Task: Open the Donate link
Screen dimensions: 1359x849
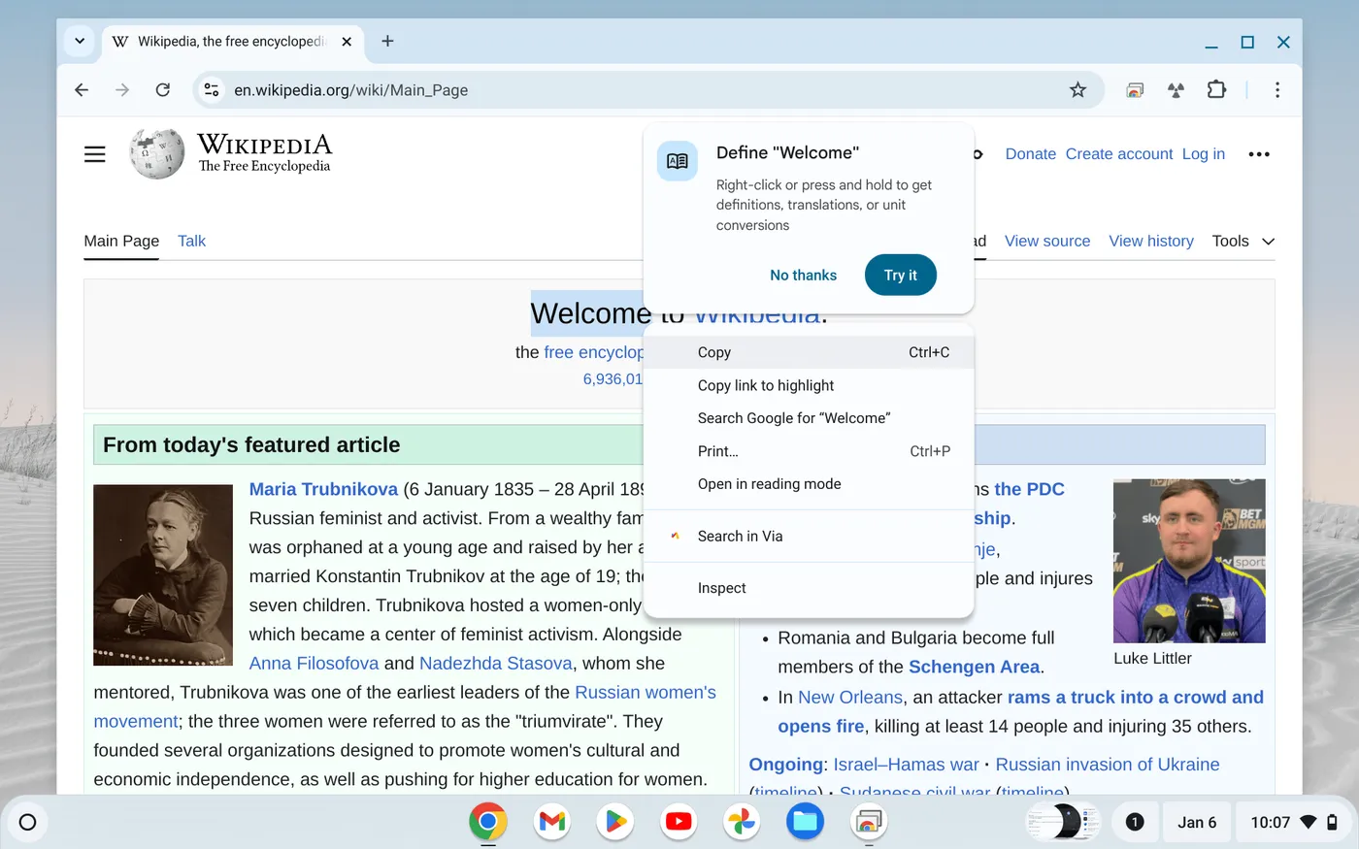Action: [x=1030, y=154]
